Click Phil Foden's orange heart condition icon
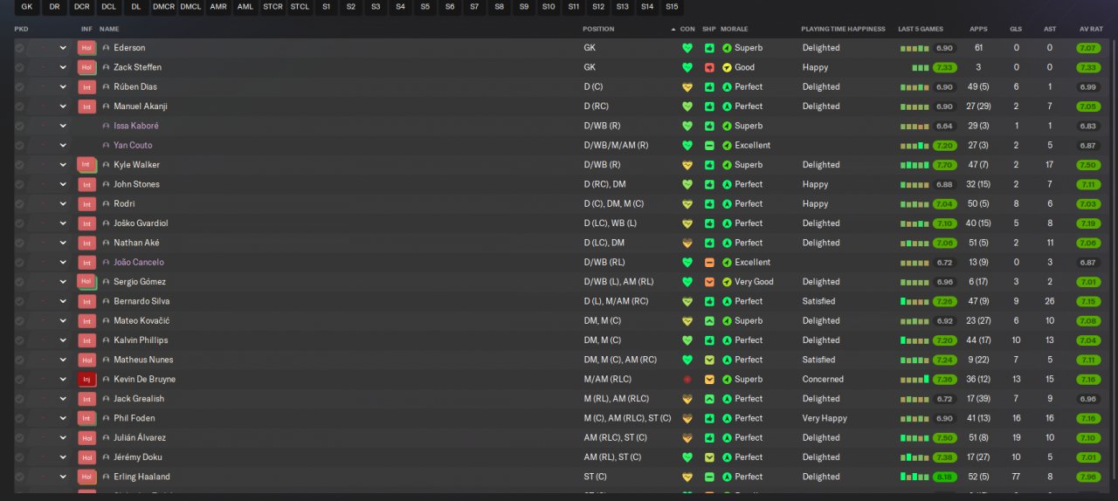 click(x=687, y=419)
